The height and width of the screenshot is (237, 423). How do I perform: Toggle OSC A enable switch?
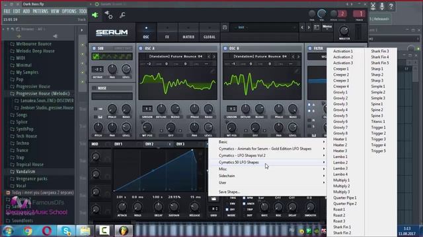pyautogui.click(x=141, y=48)
